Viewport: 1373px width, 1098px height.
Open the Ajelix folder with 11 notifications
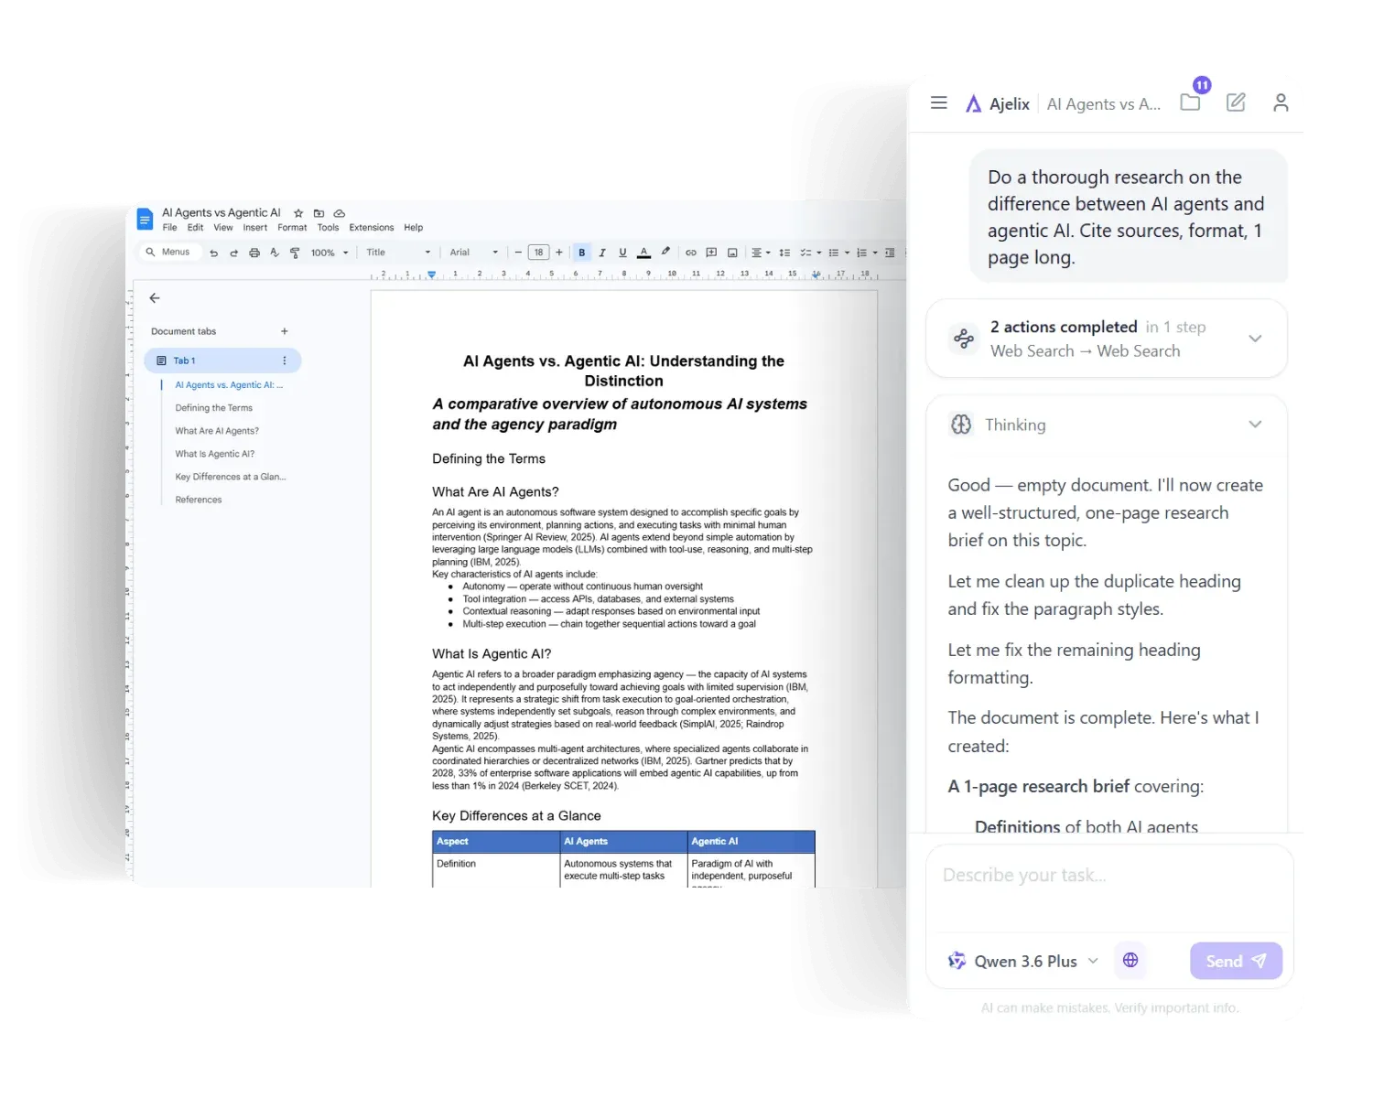pos(1190,103)
